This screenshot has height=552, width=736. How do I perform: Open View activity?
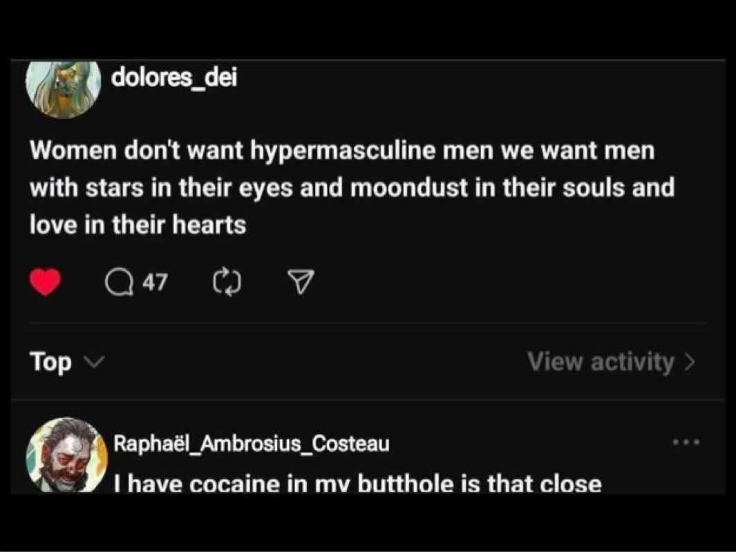click(x=600, y=361)
